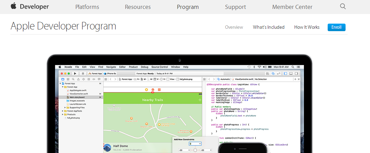This screenshot has width=370, height=153.
Task: Open the Breakpoint navigator icon
Action: click(94, 79)
